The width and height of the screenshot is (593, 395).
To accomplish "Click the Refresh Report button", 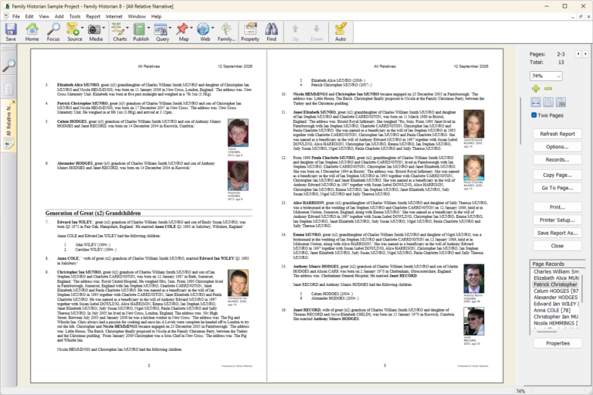I will 557,134.
